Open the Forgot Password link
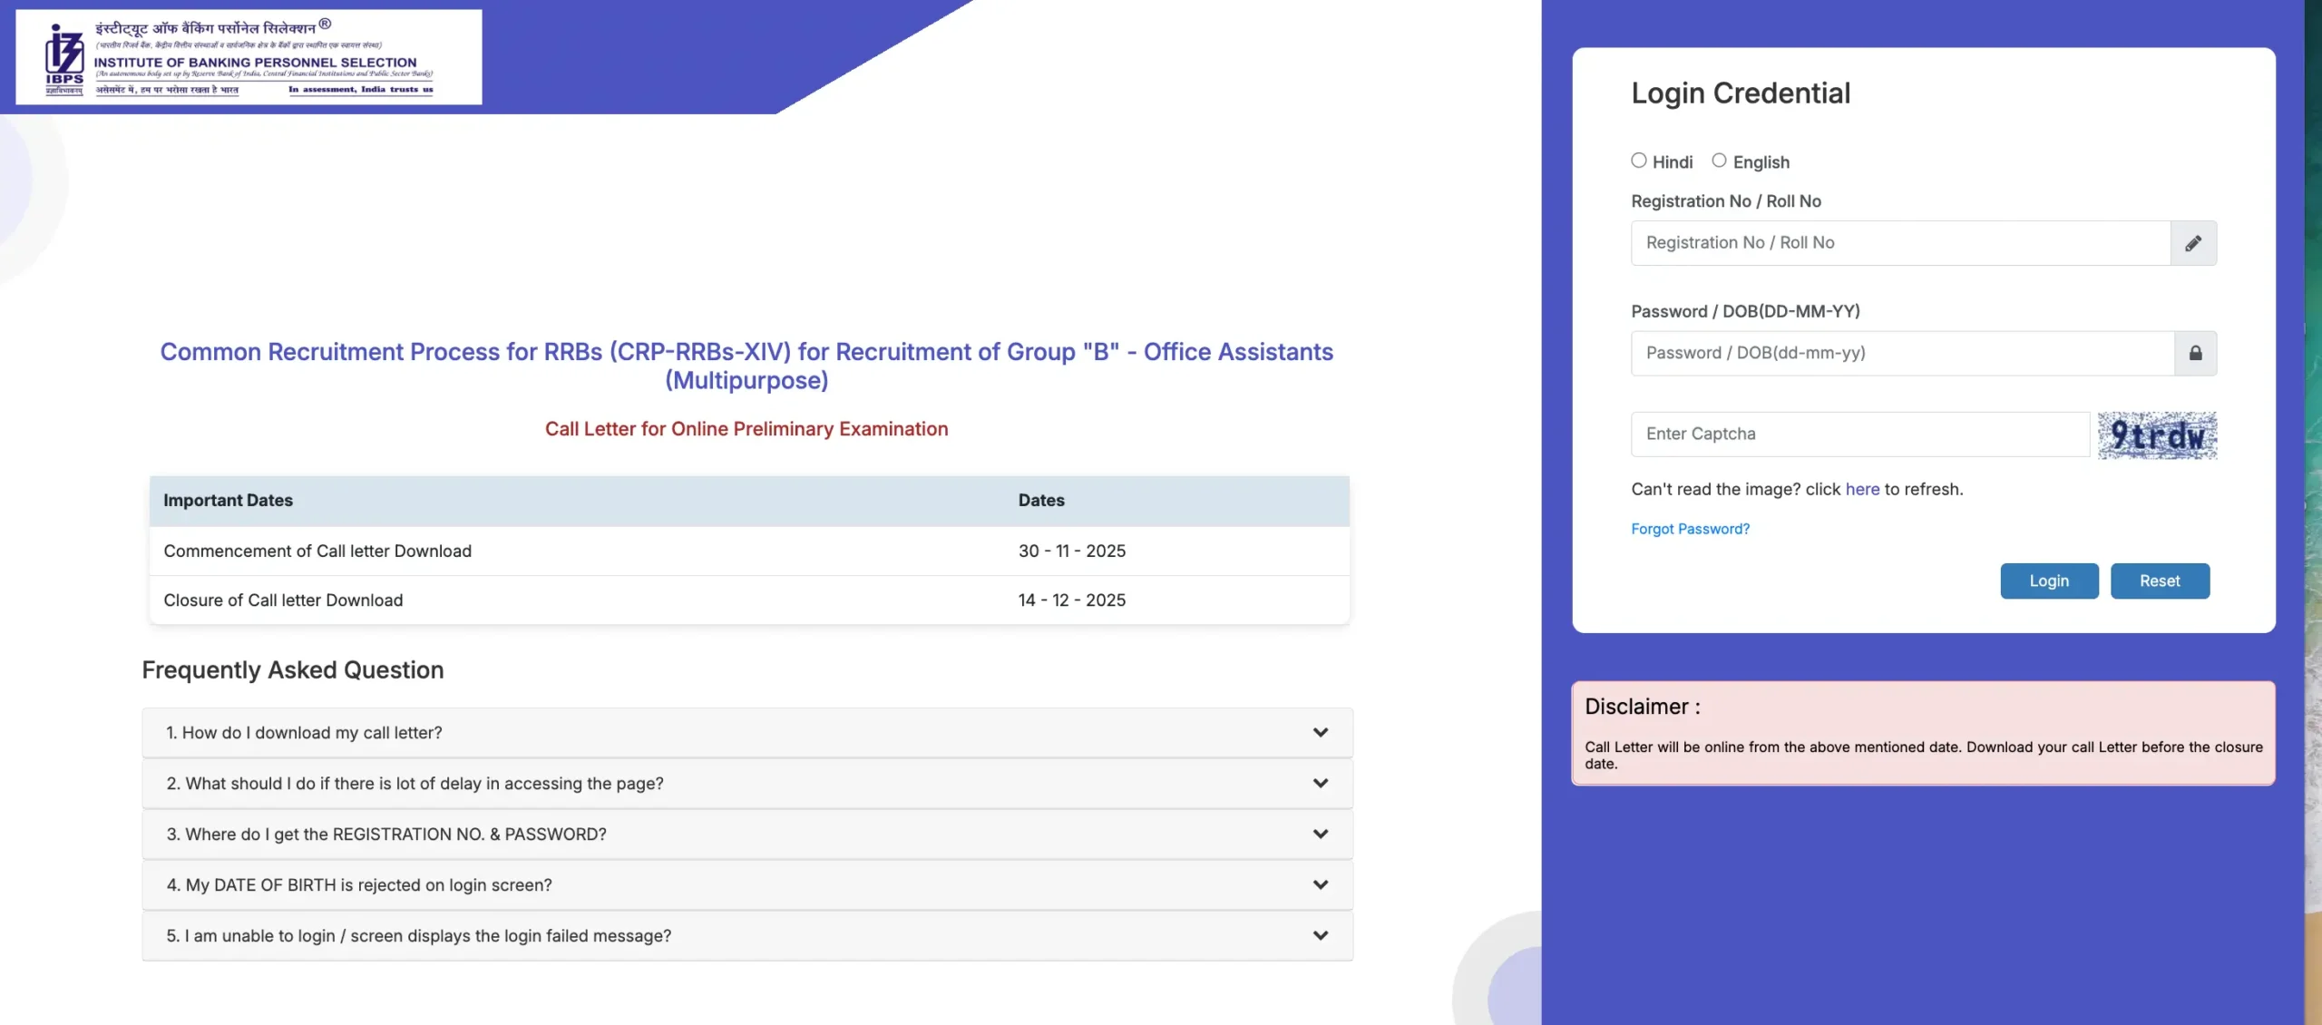Viewport: 2322px width, 1025px height. click(1691, 529)
